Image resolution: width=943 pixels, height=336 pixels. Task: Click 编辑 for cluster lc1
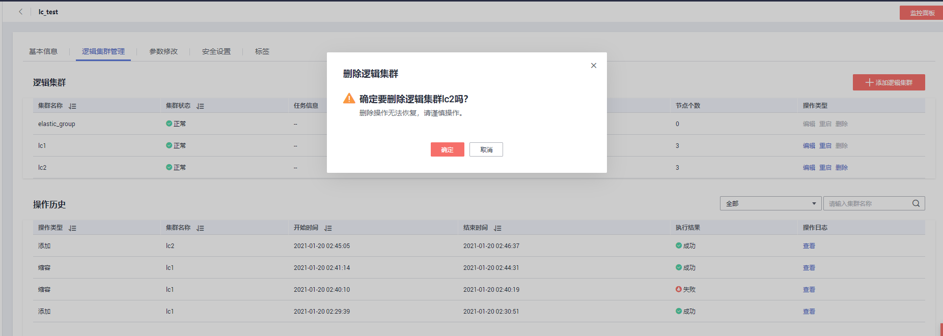(x=809, y=146)
